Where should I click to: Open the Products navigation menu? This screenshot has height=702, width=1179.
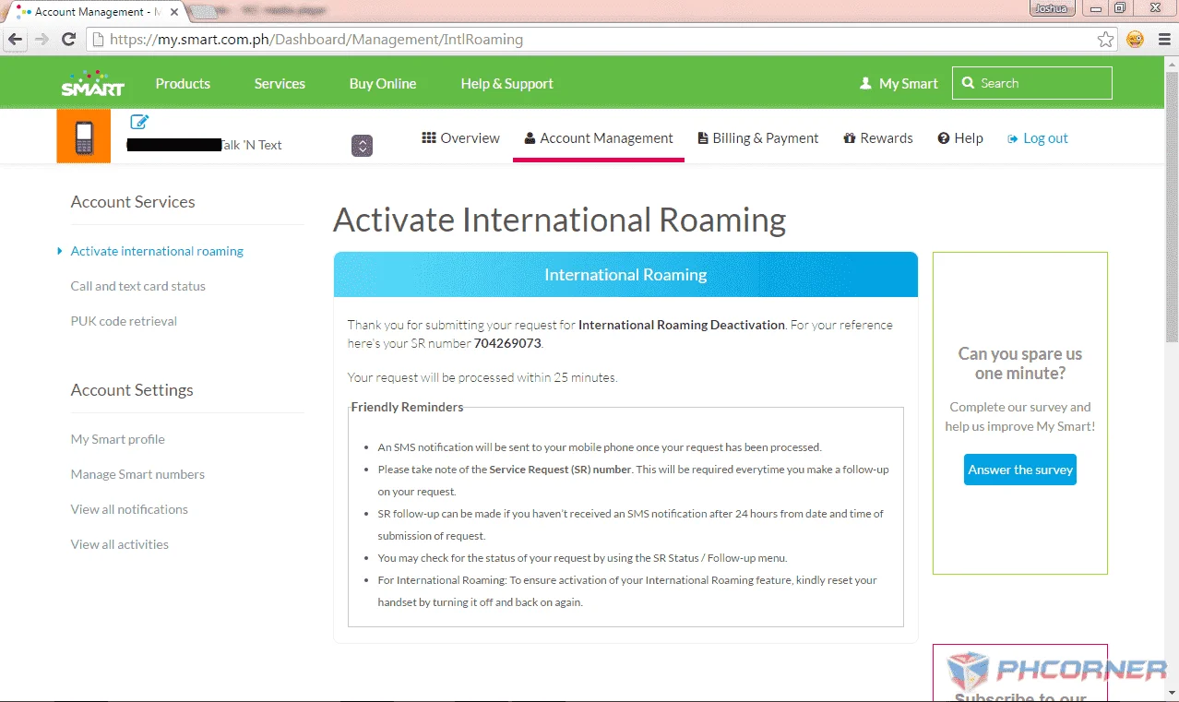[183, 83]
